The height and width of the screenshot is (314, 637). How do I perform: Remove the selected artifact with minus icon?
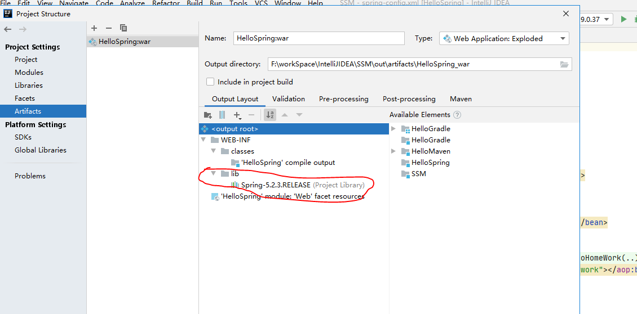(108, 28)
